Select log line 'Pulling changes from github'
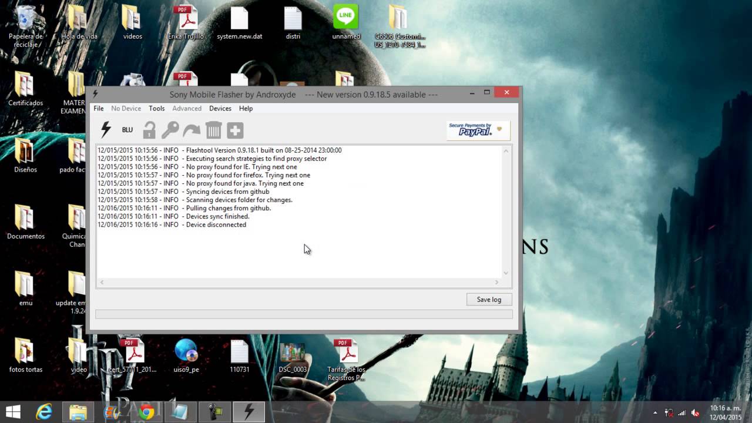This screenshot has width=752, height=423. pyautogui.click(x=184, y=208)
